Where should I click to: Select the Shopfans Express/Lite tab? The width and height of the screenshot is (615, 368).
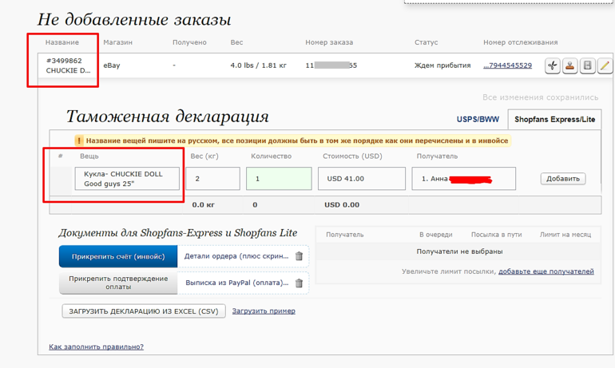(x=554, y=119)
